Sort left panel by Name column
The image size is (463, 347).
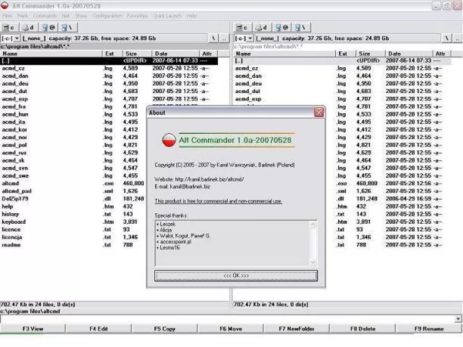51,54
